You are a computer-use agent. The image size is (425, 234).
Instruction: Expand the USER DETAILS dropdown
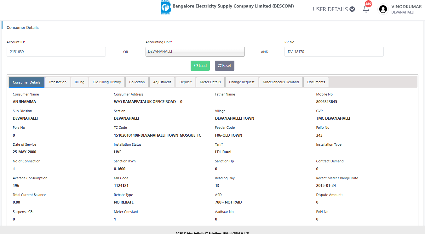point(334,9)
